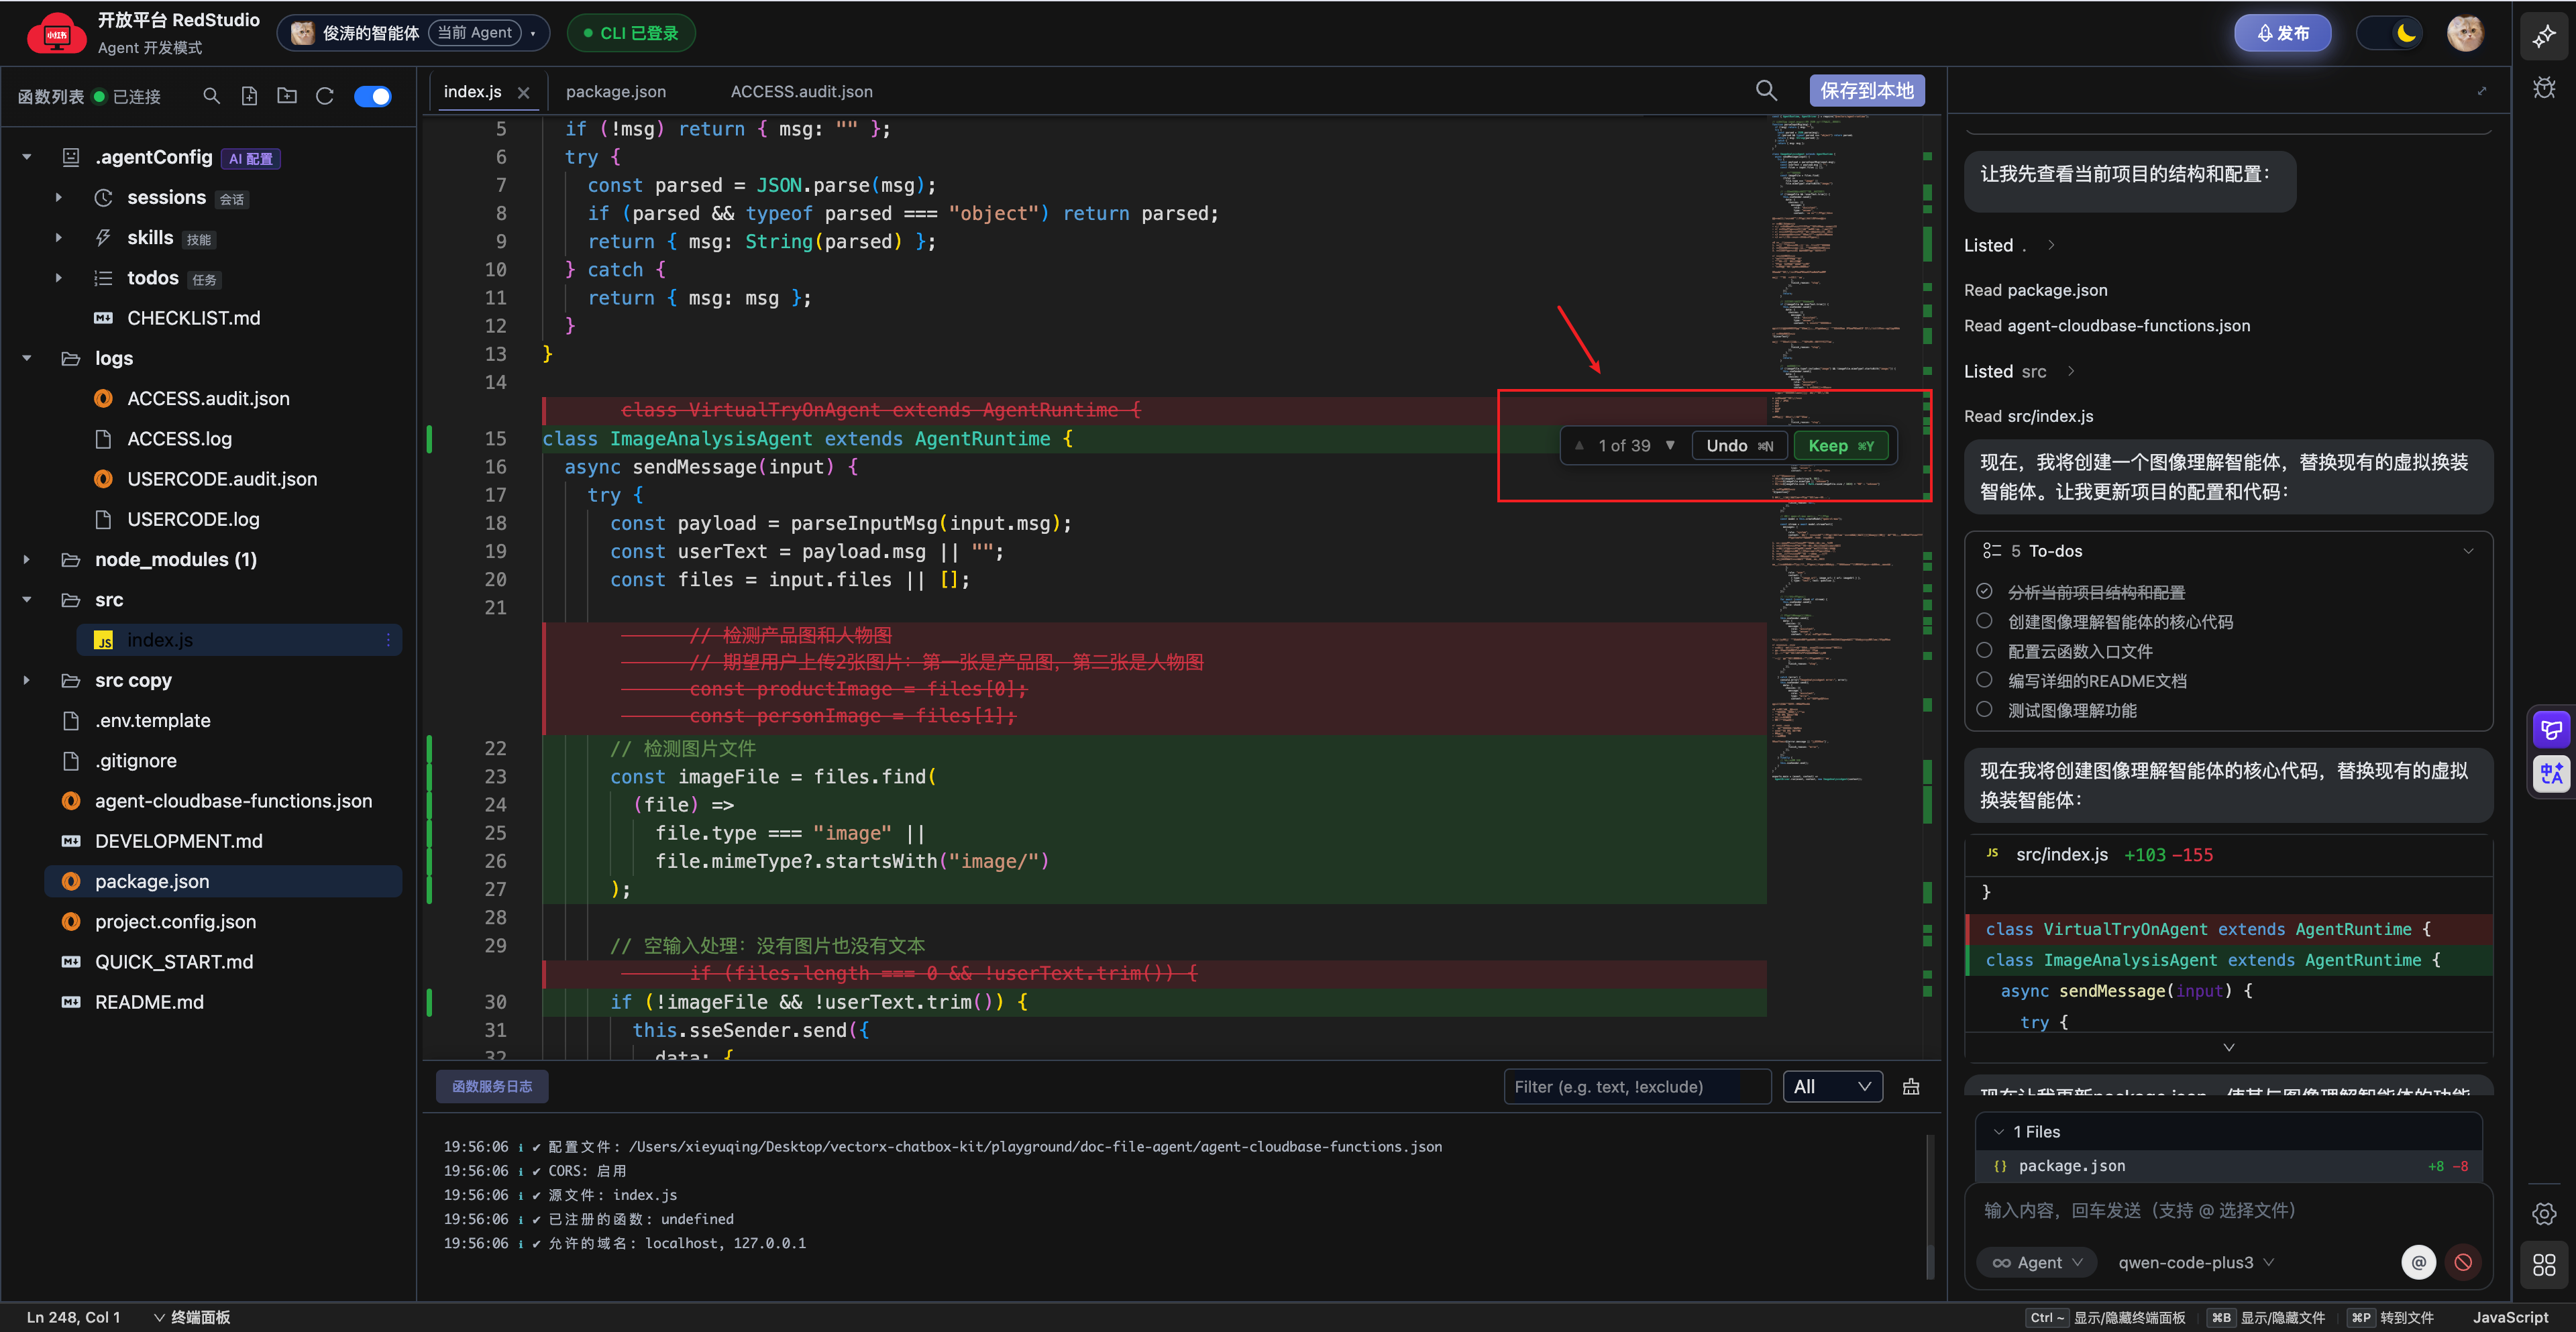Image resolution: width=2576 pixels, height=1332 pixels.
Task: Expand the node_modules (1) folder
Action: (27, 560)
